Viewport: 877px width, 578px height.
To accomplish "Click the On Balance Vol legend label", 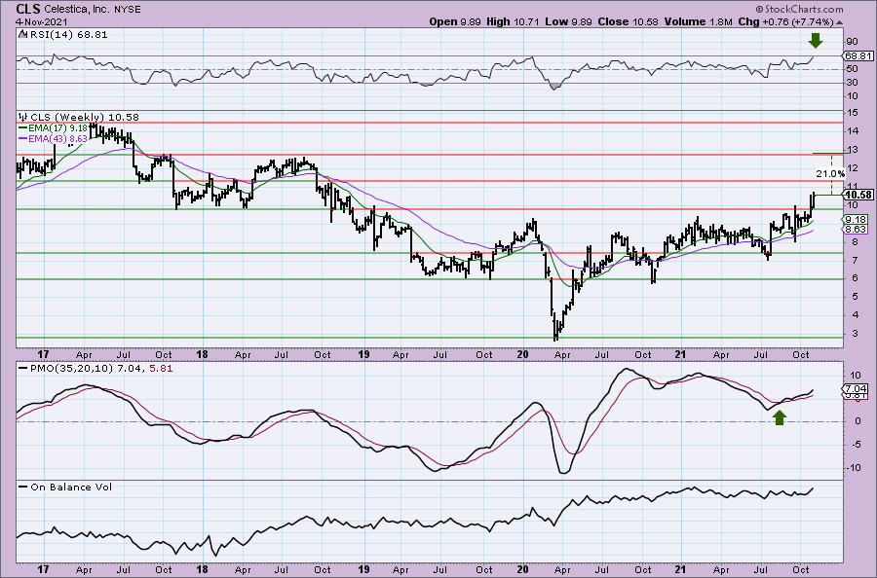I will click(71, 487).
